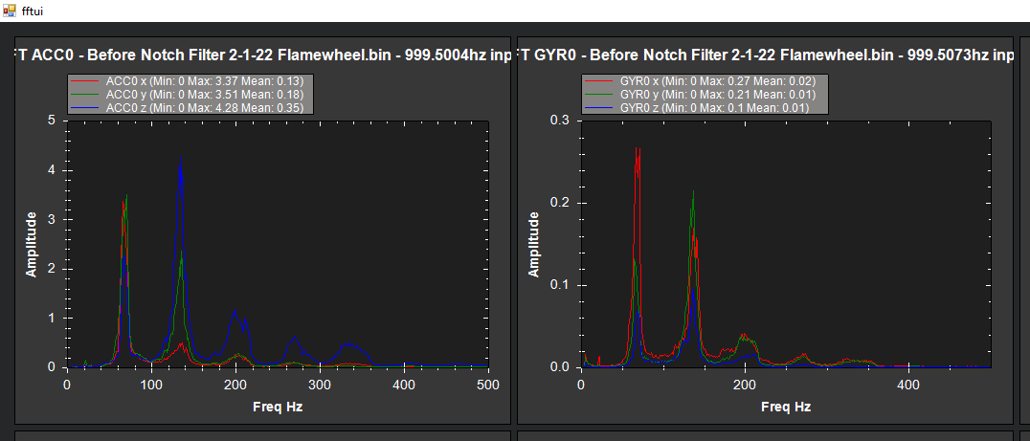Image resolution: width=1030 pixels, height=441 pixels.
Task: Click the blue ACC0 z peak near 135 Hz
Action: [x=180, y=160]
